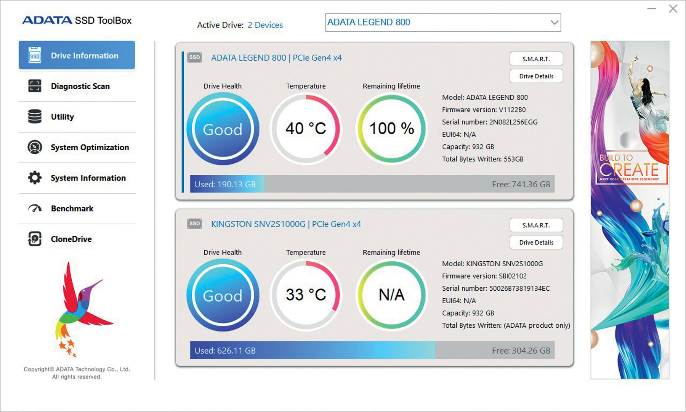Click SSD icon beside KINGSTON SNV2S1000G
The image size is (686, 412).
194,224
